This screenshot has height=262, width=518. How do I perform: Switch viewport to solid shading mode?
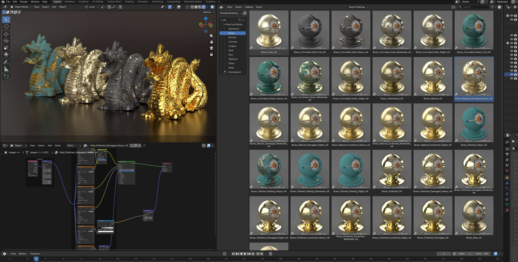196,7
